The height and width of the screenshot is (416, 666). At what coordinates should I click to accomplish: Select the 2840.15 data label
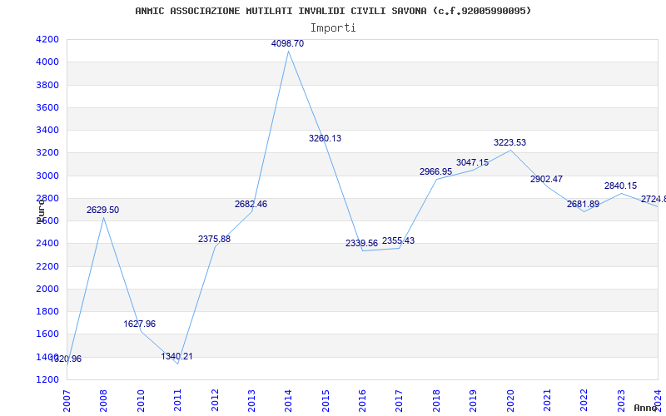tap(620, 186)
